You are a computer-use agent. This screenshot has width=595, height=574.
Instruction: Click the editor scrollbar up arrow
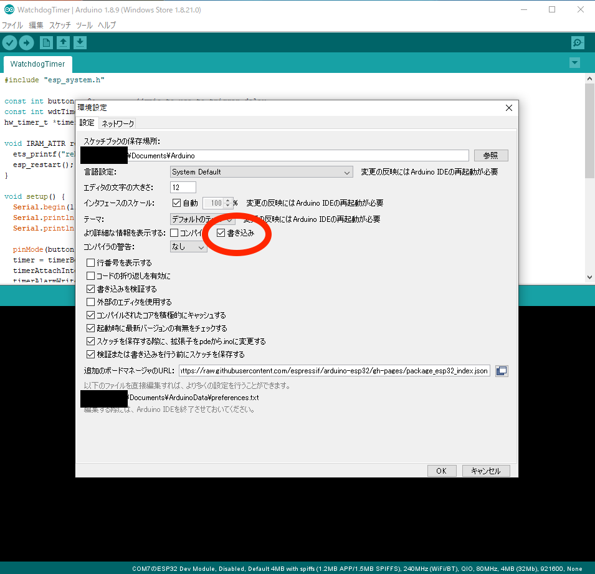click(x=589, y=79)
